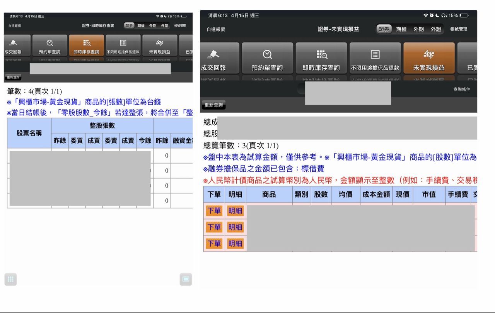Open the grid keypad icon below the inventory table
Screen dimensions: 495x313
click(x=10, y=279)
